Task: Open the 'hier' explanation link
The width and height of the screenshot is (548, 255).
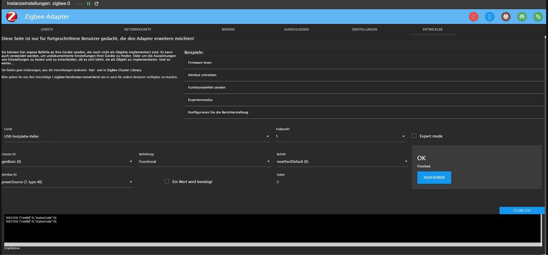Action: pyautogui.click(x=92, y=70)
